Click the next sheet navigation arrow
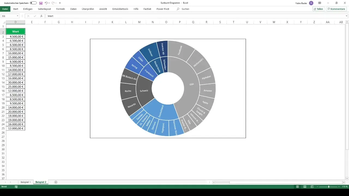The width and height of the screenshot is (349, 196). (11, 182)
